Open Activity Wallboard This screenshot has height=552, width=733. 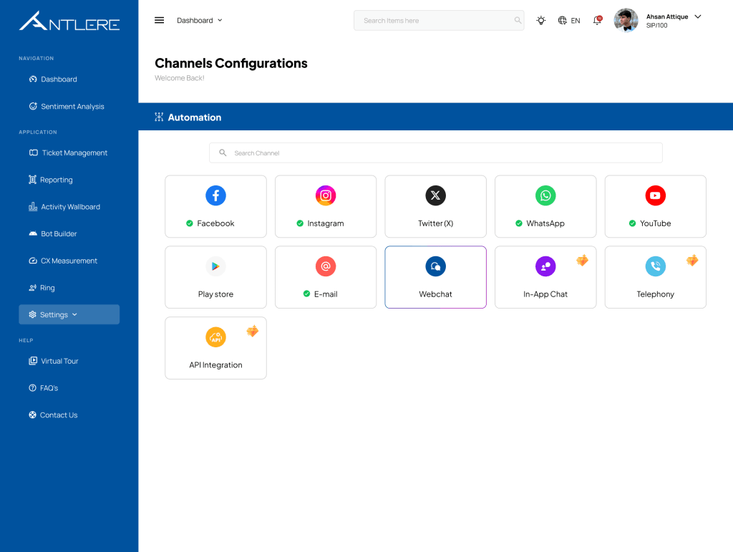pyautogui.click(x=64, y=207)
